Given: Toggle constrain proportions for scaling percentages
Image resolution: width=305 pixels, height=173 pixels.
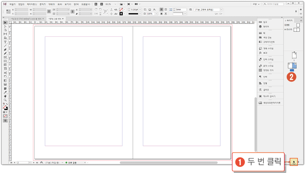Looking at the screenshot, I should [x=73, y=12].
